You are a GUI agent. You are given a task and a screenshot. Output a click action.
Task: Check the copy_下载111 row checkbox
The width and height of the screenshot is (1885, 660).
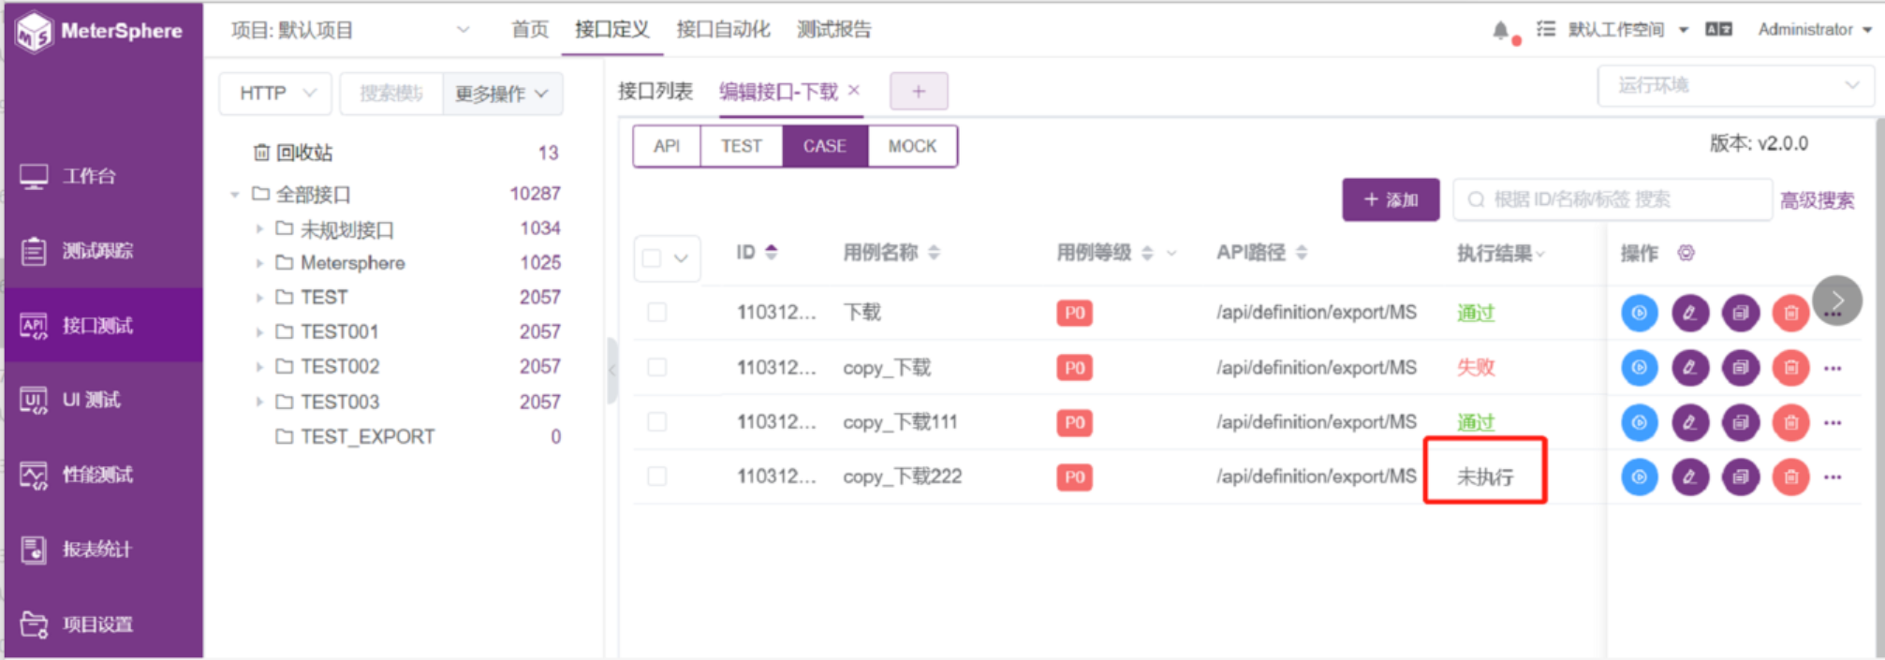pos(657,421)
